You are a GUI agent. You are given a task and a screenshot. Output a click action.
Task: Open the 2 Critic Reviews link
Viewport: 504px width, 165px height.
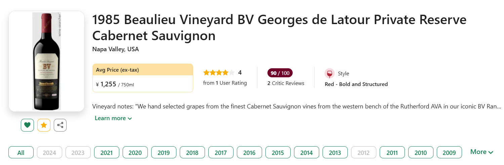click(x=286, y=83)
